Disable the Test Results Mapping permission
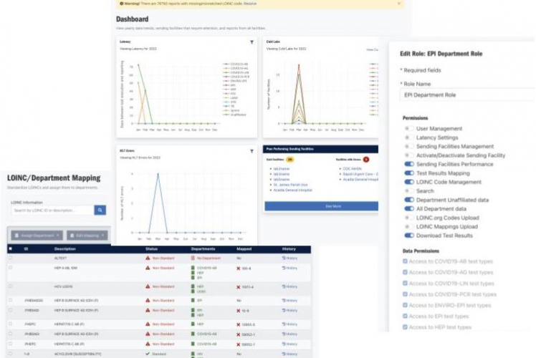This screenshot has height=358, width=536. (409, 173)
